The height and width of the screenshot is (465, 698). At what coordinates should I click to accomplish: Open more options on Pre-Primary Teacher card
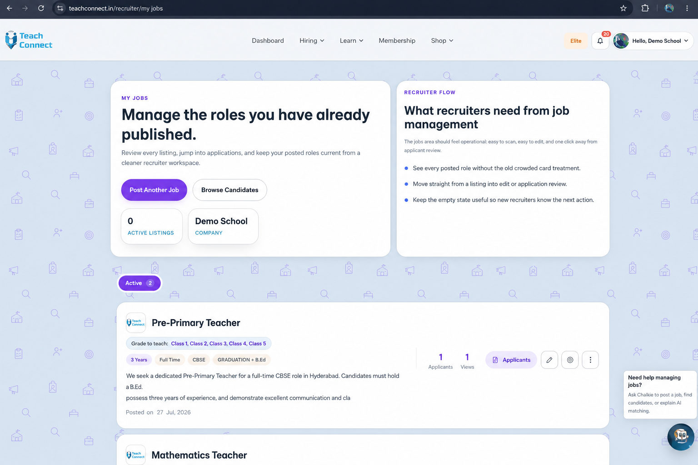pos(590,360)
